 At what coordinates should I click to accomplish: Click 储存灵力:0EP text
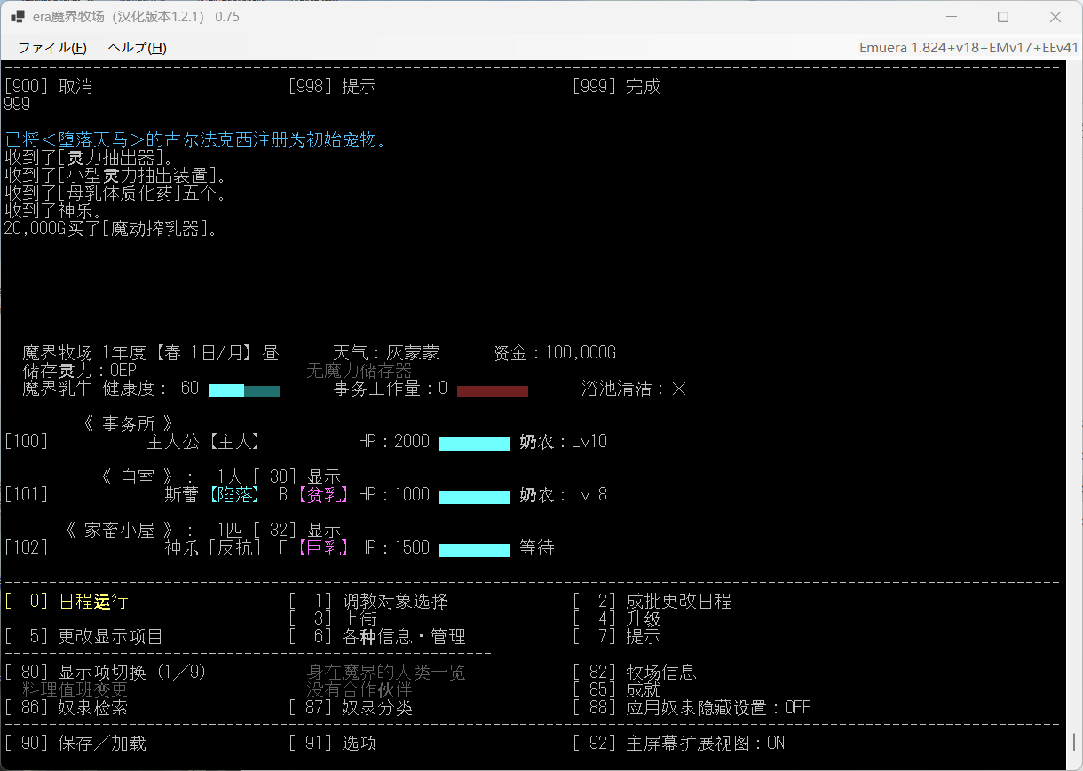(x=80, y=371)
